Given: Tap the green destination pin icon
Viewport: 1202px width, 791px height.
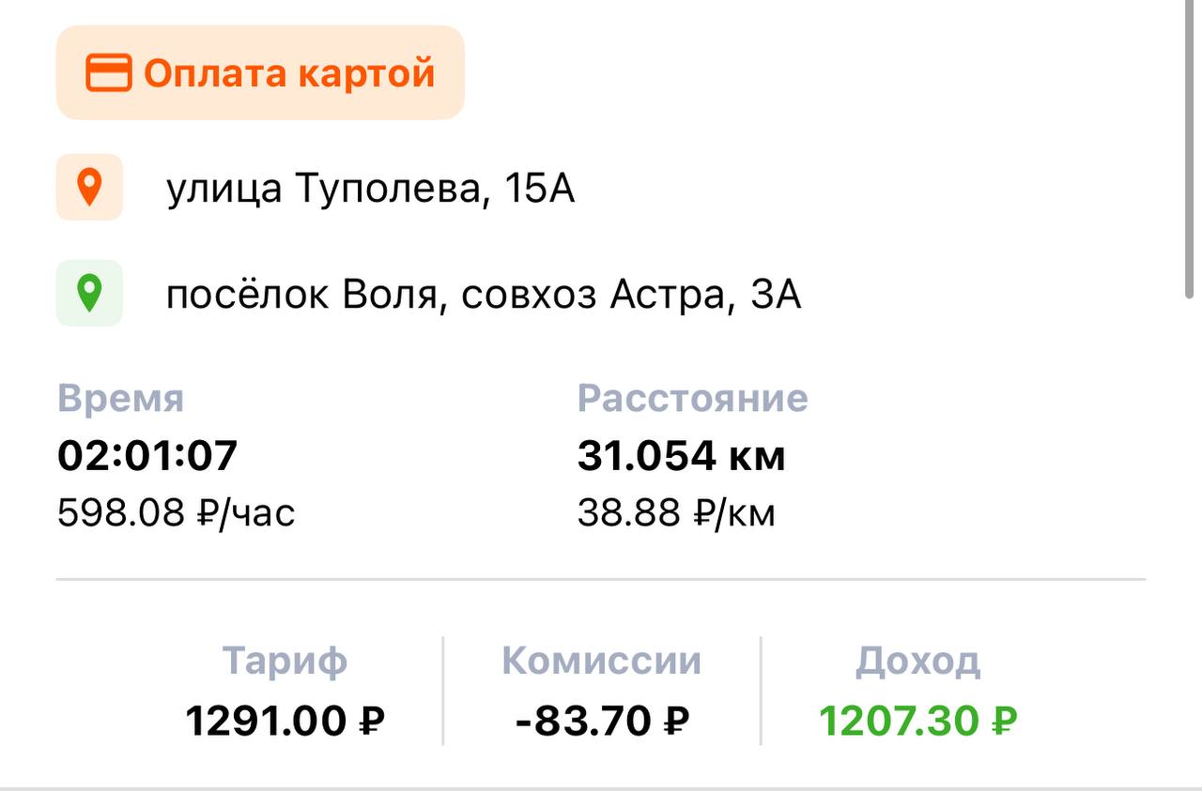Looking at the screenshot, I should tap(89, 293).
